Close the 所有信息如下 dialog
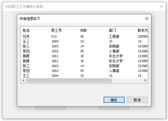The image size is (168, 121). coord(147,18)
